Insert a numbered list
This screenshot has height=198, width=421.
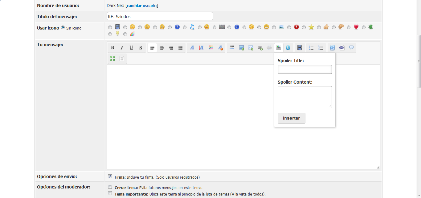pos(321,48)
